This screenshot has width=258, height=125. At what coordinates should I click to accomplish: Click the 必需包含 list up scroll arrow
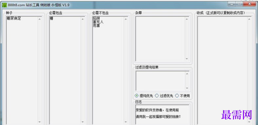(x=83, y=19)
